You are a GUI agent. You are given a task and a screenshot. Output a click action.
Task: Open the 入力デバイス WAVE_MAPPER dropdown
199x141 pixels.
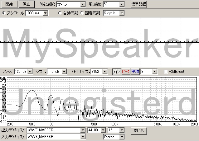pyautogui.click(x=56, y=137)
